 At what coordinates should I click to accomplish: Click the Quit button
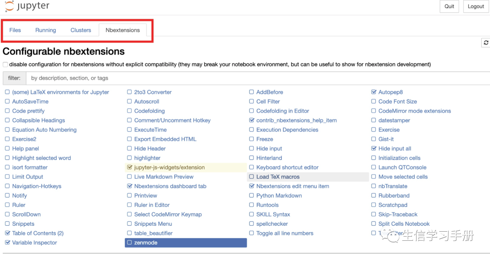coord(449,6)
